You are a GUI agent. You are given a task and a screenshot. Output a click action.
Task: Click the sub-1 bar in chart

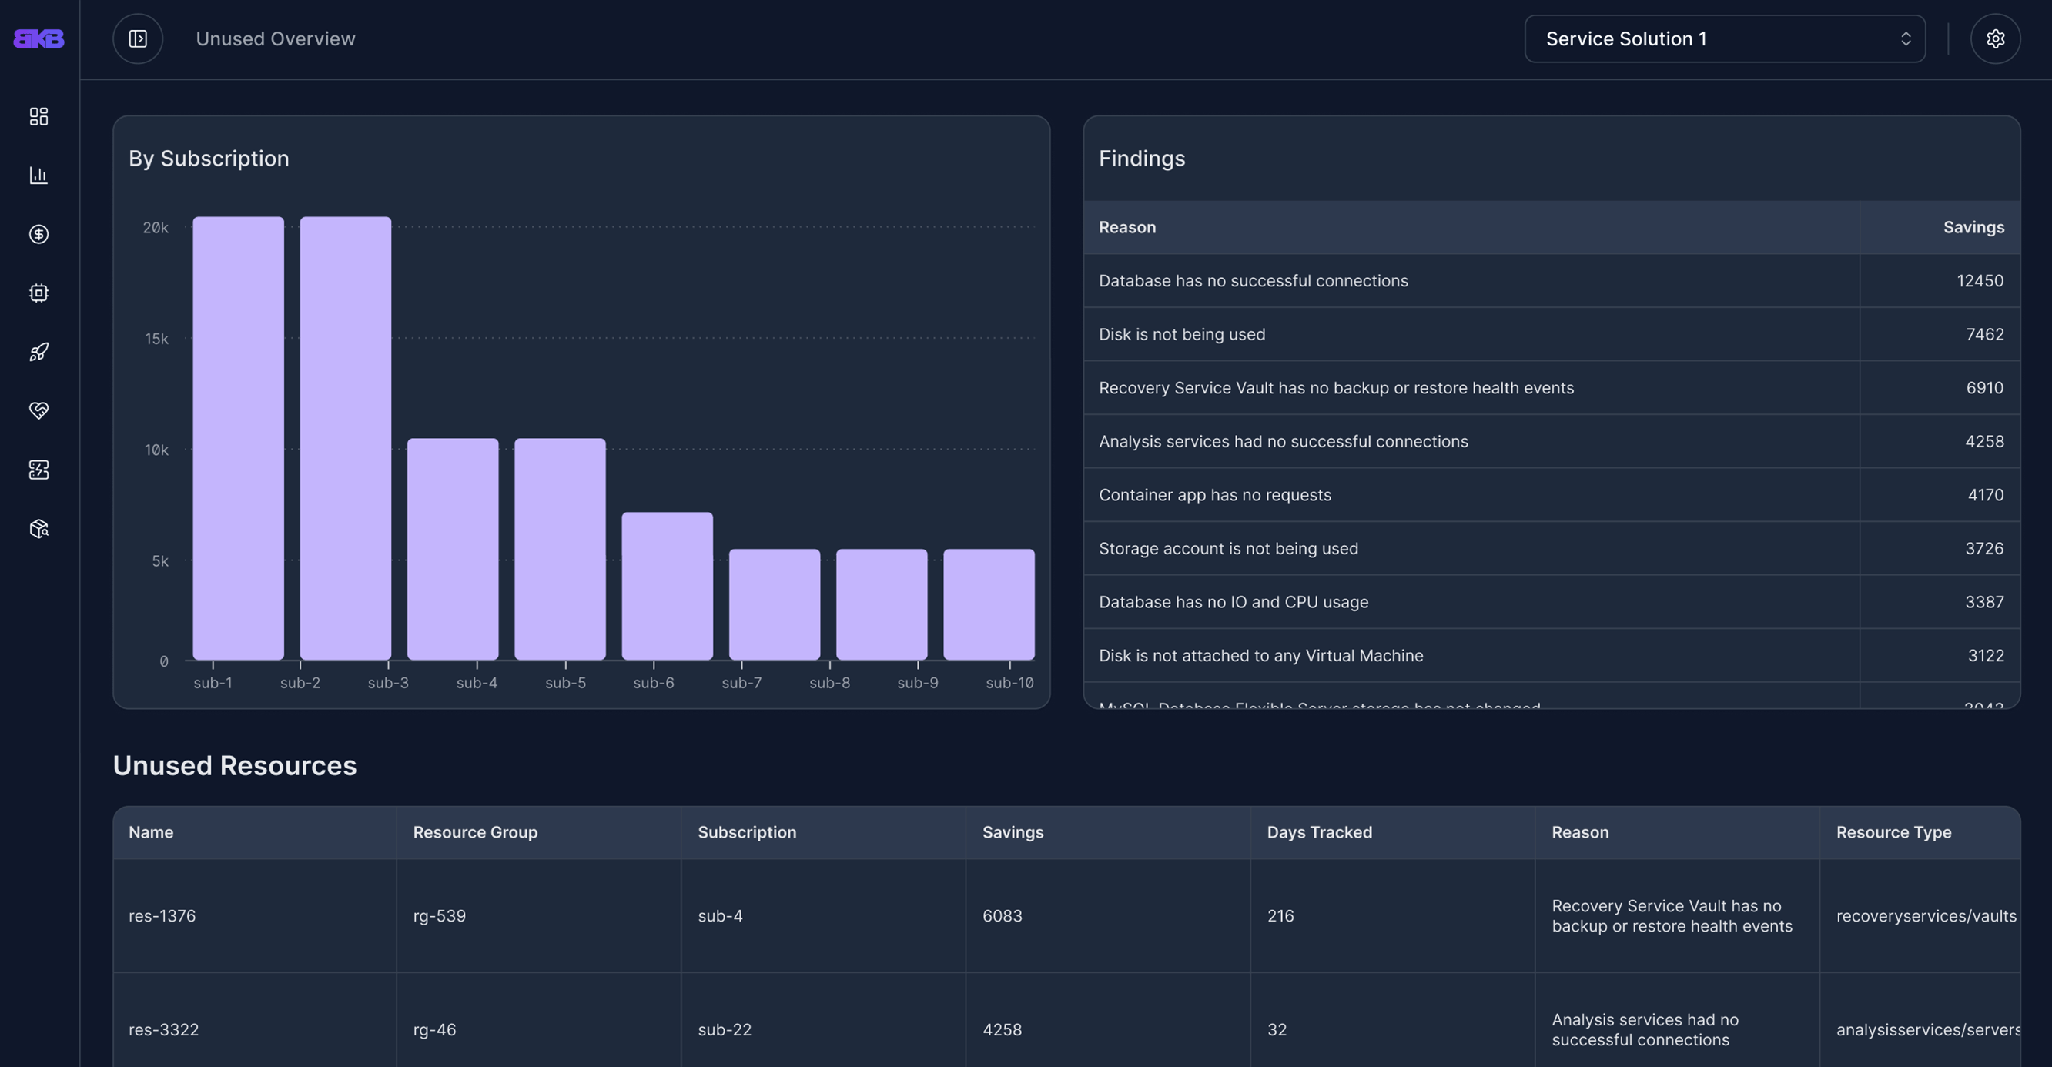[x=238, y=438]
